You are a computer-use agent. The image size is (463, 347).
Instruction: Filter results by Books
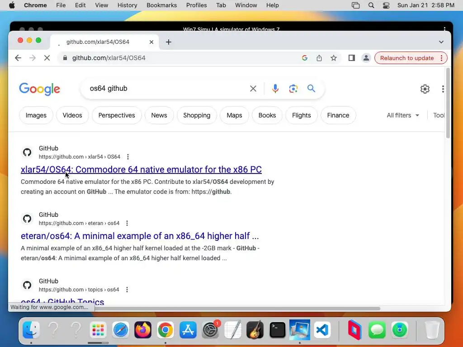click(x=267, y=115)
